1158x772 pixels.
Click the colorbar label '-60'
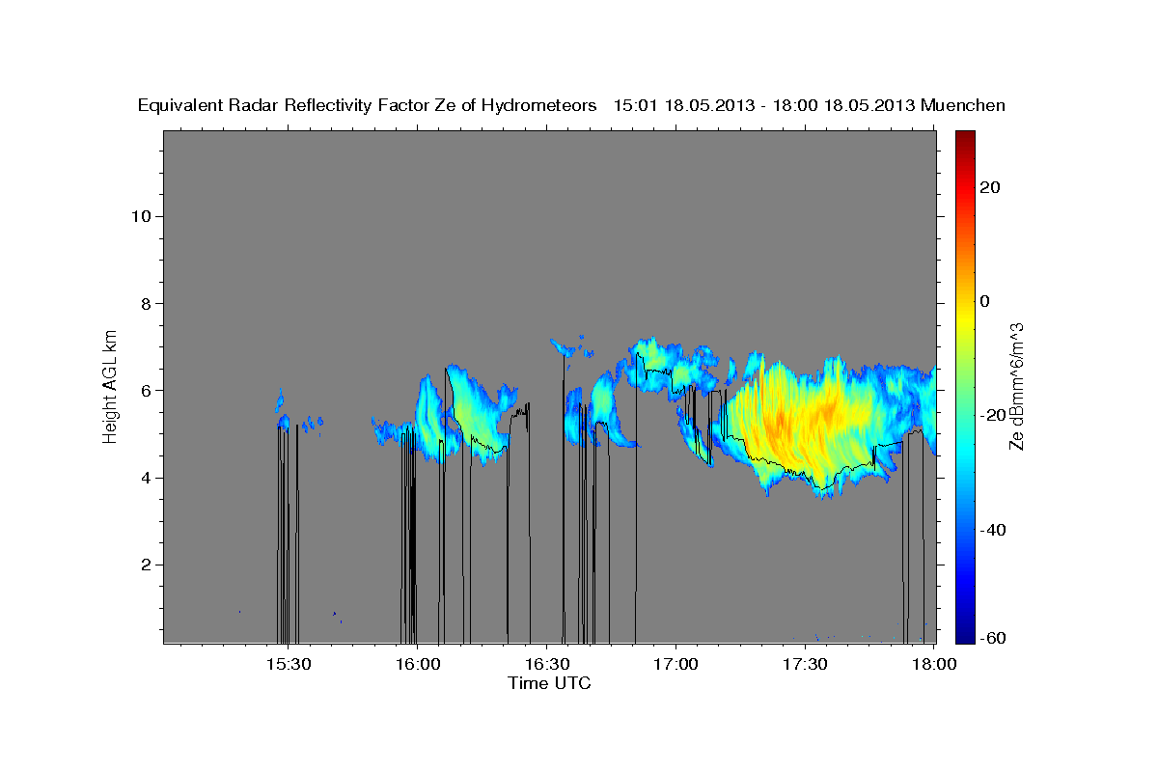[x=993, y=637]
